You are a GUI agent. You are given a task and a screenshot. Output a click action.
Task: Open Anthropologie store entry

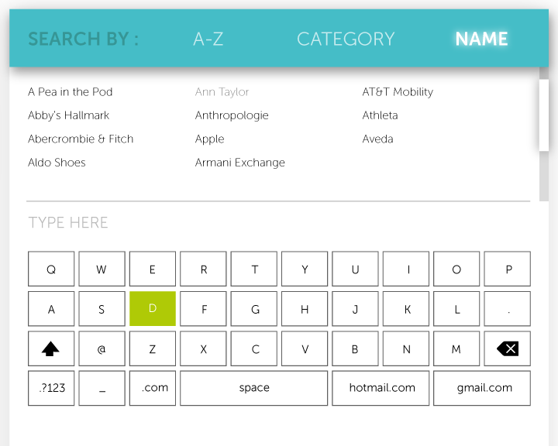coord(232,115)
